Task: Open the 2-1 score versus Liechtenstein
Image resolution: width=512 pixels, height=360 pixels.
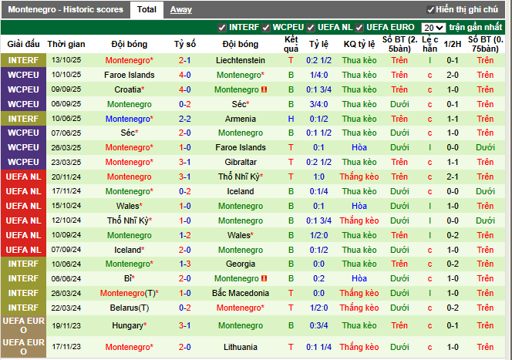Action: click(x=185, y=60)
